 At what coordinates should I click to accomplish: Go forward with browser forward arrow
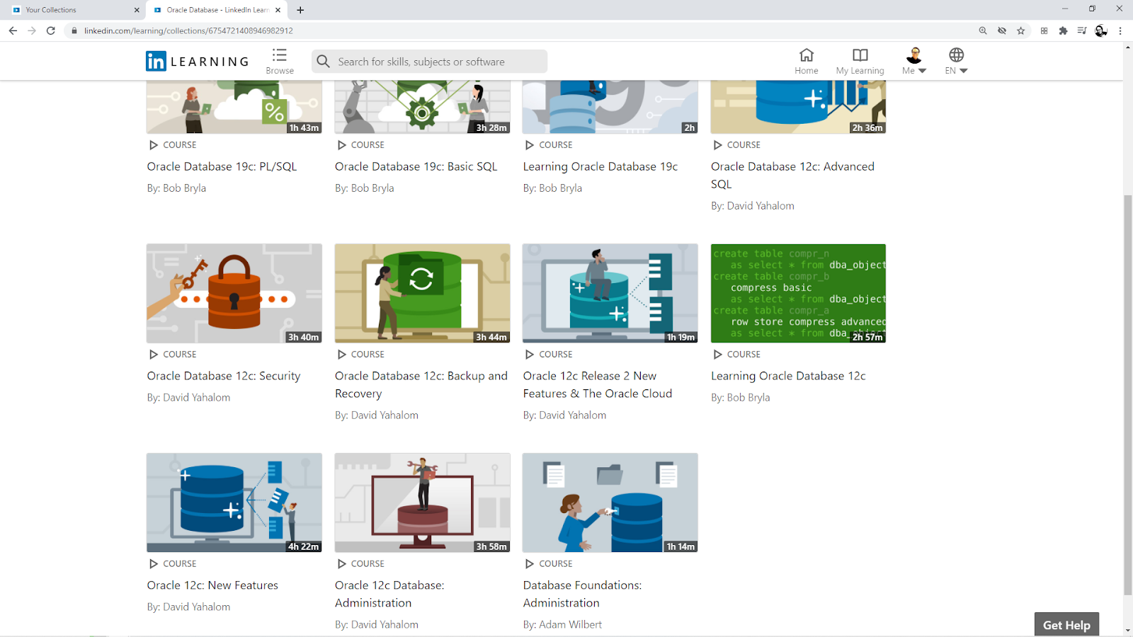click(x=32, y=30)
